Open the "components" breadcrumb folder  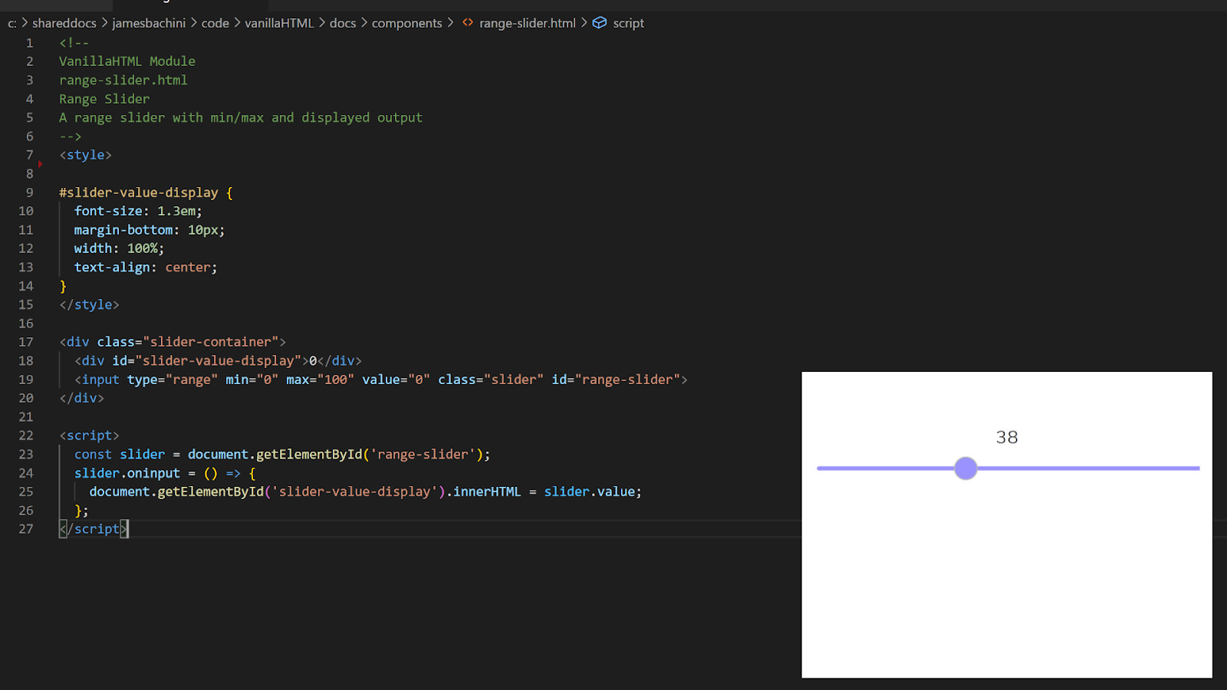(407, 23)
